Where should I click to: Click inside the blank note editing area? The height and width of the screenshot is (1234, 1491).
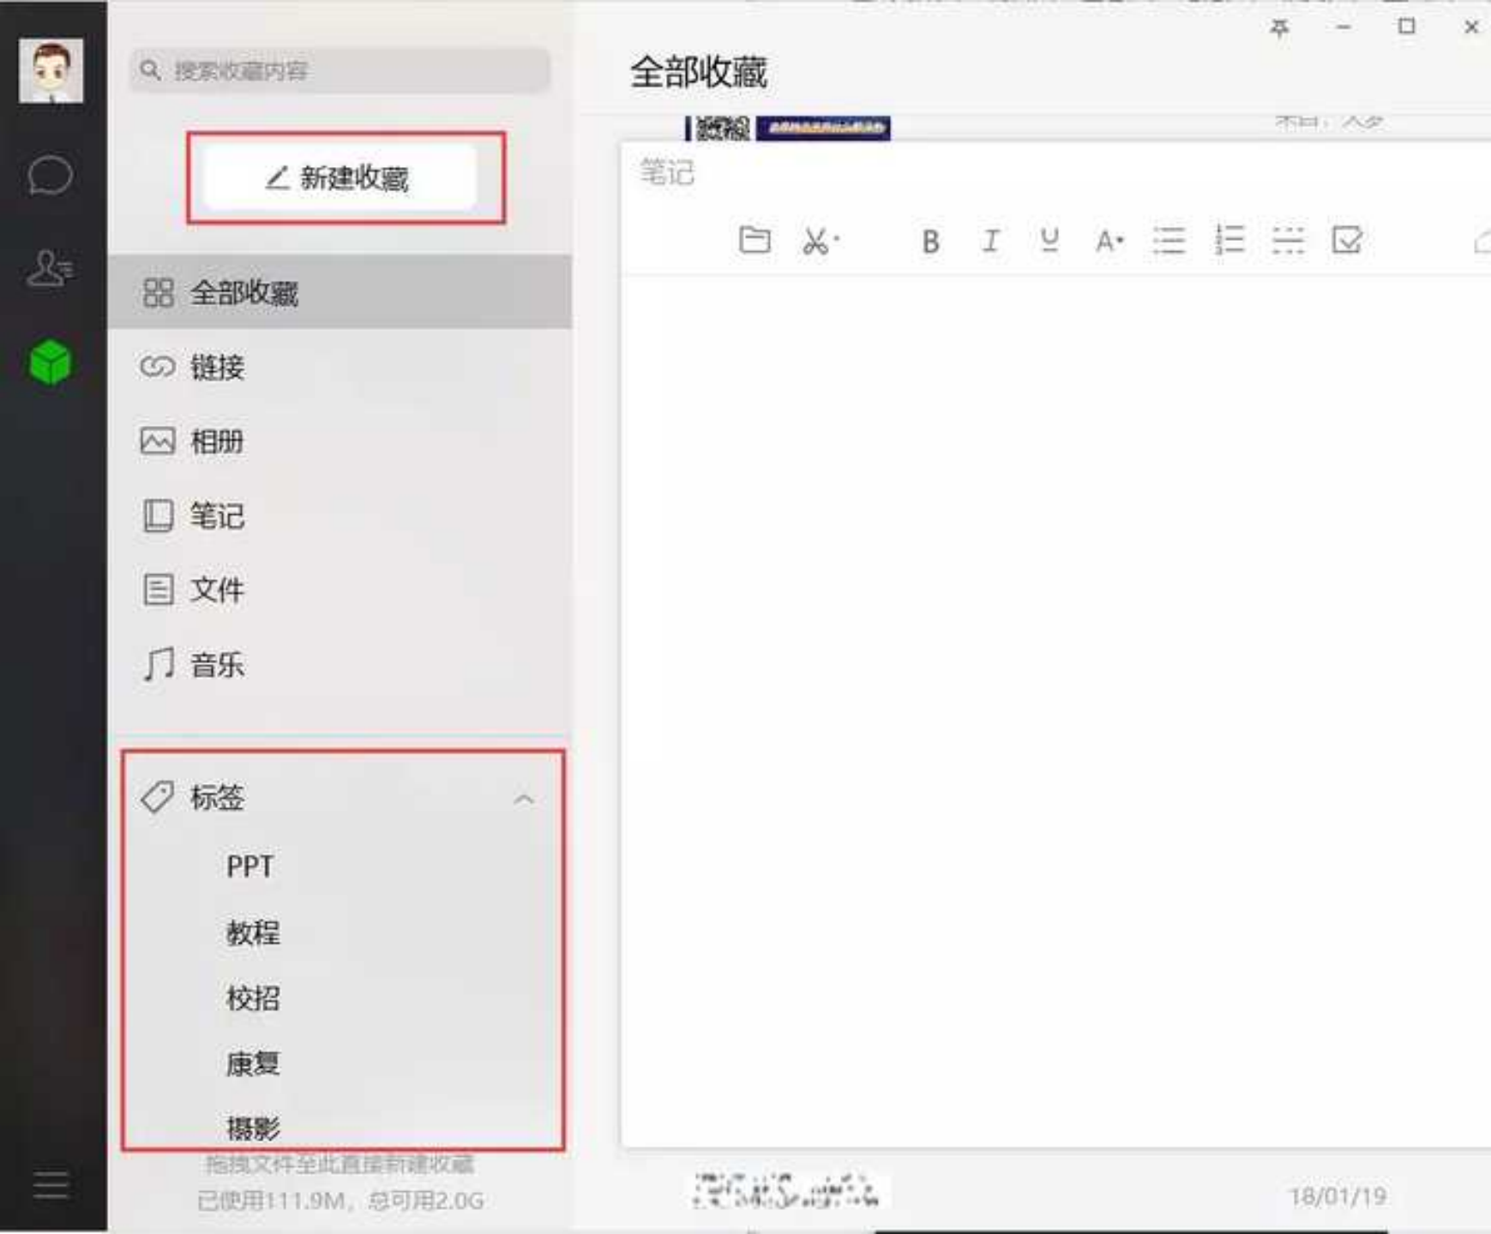point(1056,711)
